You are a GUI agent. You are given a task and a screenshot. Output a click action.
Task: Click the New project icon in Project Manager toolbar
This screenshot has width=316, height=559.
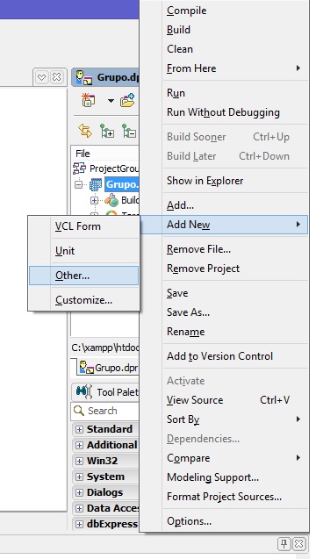coord(88,101)
